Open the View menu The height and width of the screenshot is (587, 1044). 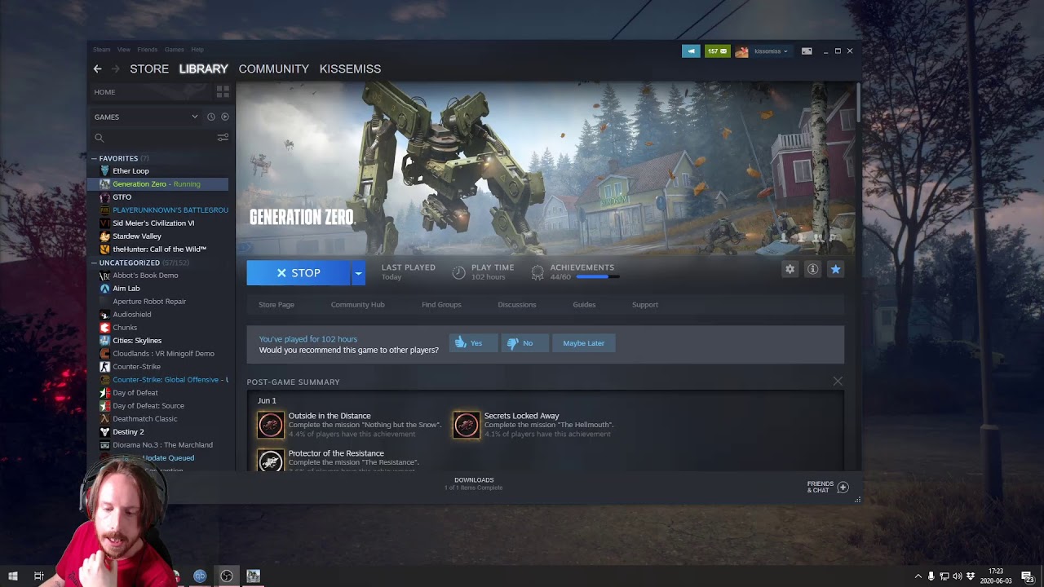click(124, 50)
